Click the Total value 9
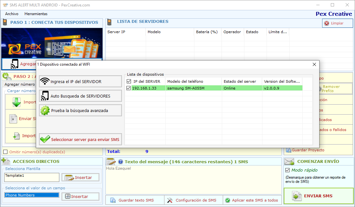The height and width of the screenshot is (207, 355). click(x=147, y=151)
